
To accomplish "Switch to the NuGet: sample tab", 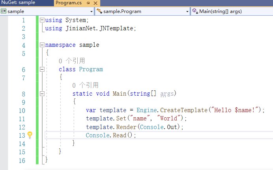I will pyautogui.click(x=18, y=3).
